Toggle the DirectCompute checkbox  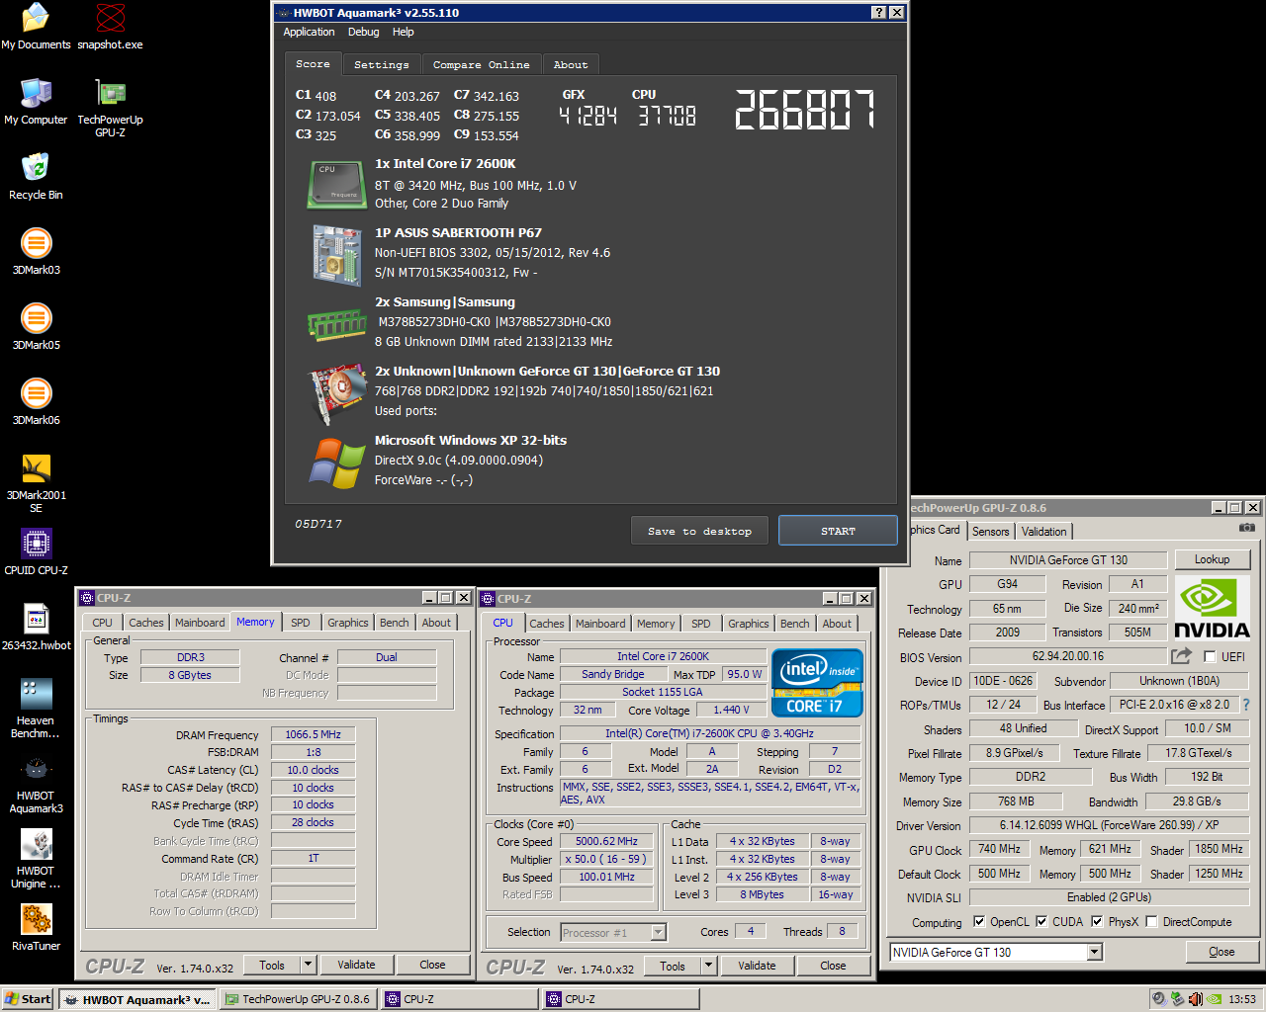[1151, 922]
